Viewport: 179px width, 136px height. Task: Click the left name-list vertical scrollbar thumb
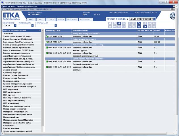point(42,78)
